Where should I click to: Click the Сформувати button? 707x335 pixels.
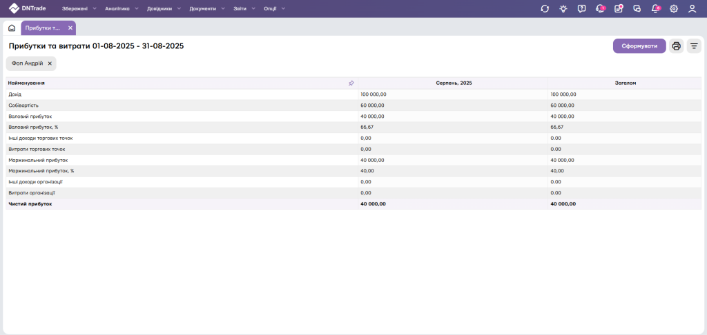pyautogui.click(x=639, y=46)
